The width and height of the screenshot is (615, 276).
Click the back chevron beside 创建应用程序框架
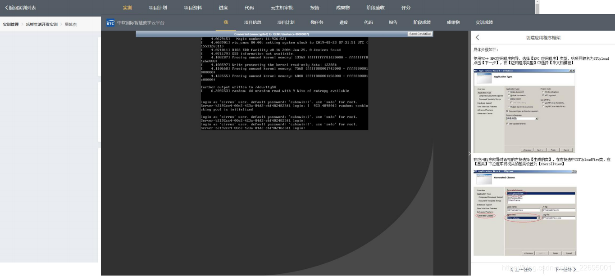[478, 38]
